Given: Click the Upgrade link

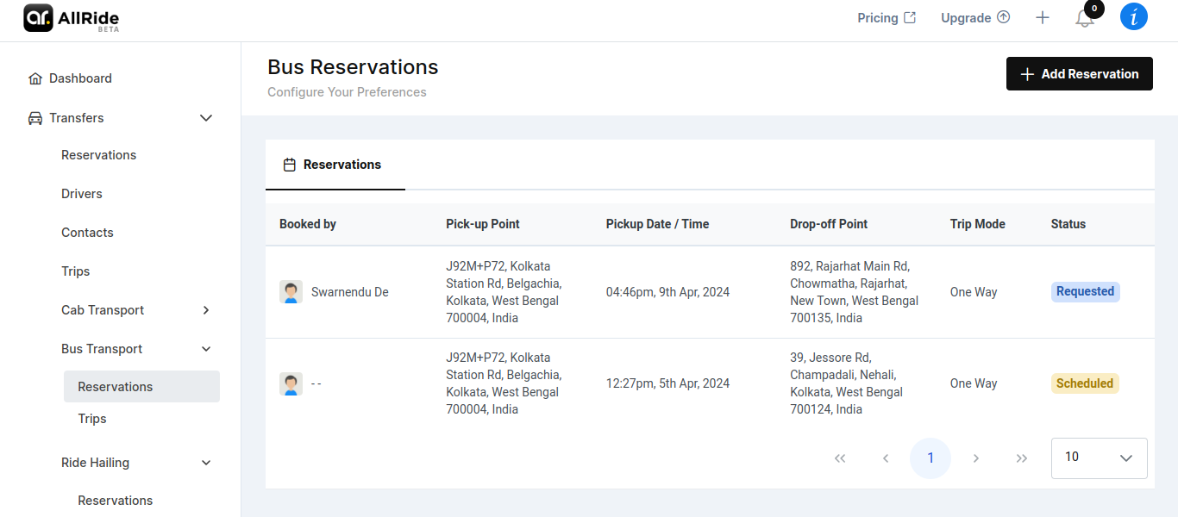Looking at the screenshot, I should click(974, 18).
